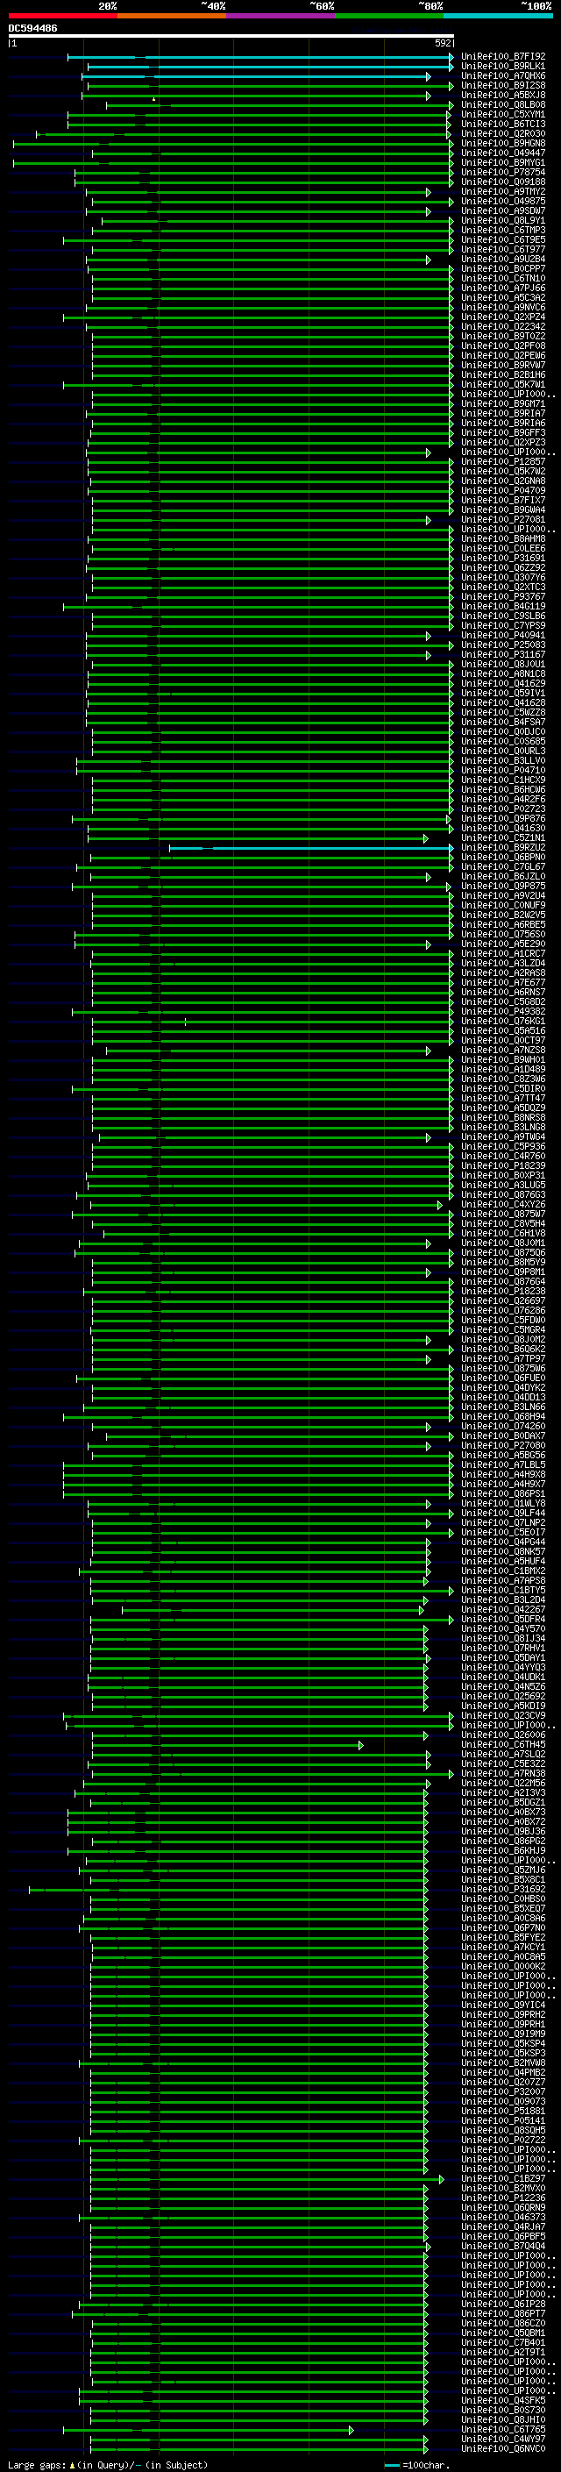Click the UniRef100_C6T977 hit label
This screenshot has width=561, height=2472.
tap(503, 250)
